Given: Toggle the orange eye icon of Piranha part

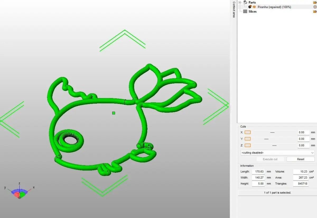Looking at the screenshot, I should [x=254, y=7].
